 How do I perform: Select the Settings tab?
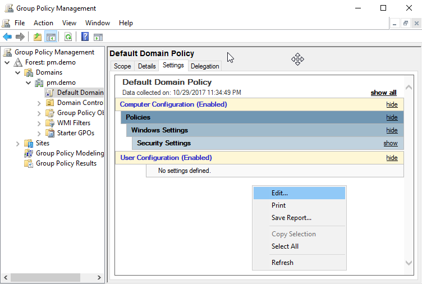pyautogui.click(x=173, y=66)
